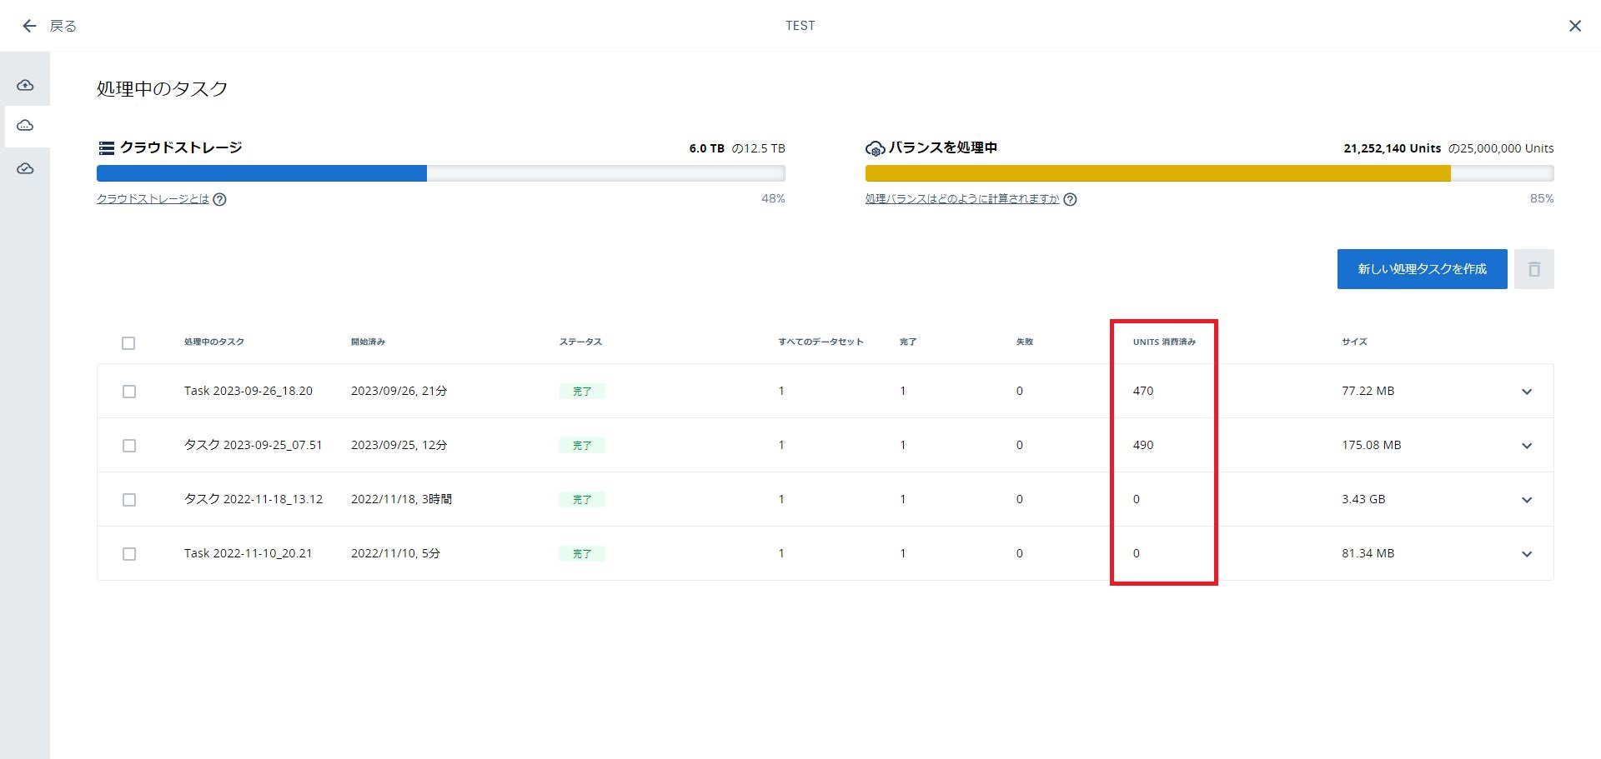
Task: Check the box for Task 2023-09-26_18.20
Action: (129, 392)
